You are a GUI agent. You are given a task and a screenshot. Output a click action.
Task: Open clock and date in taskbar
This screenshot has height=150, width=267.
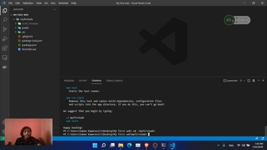pyautogui.click(x=258, y=145)
